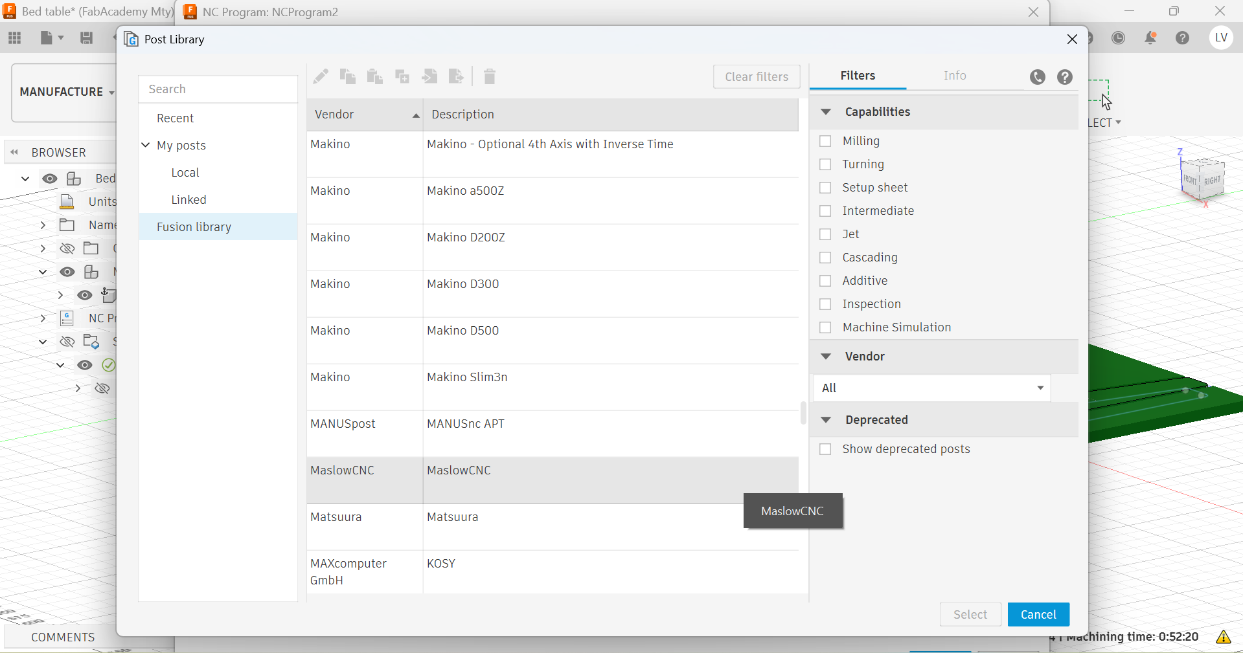This screenshot has height=653, width=1243.
Task: Open Post Library help question-mark icon
Action: [1065, 77]
